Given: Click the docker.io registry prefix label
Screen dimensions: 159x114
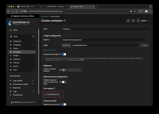Looking at the screenshot, I should tap(66, 45).
